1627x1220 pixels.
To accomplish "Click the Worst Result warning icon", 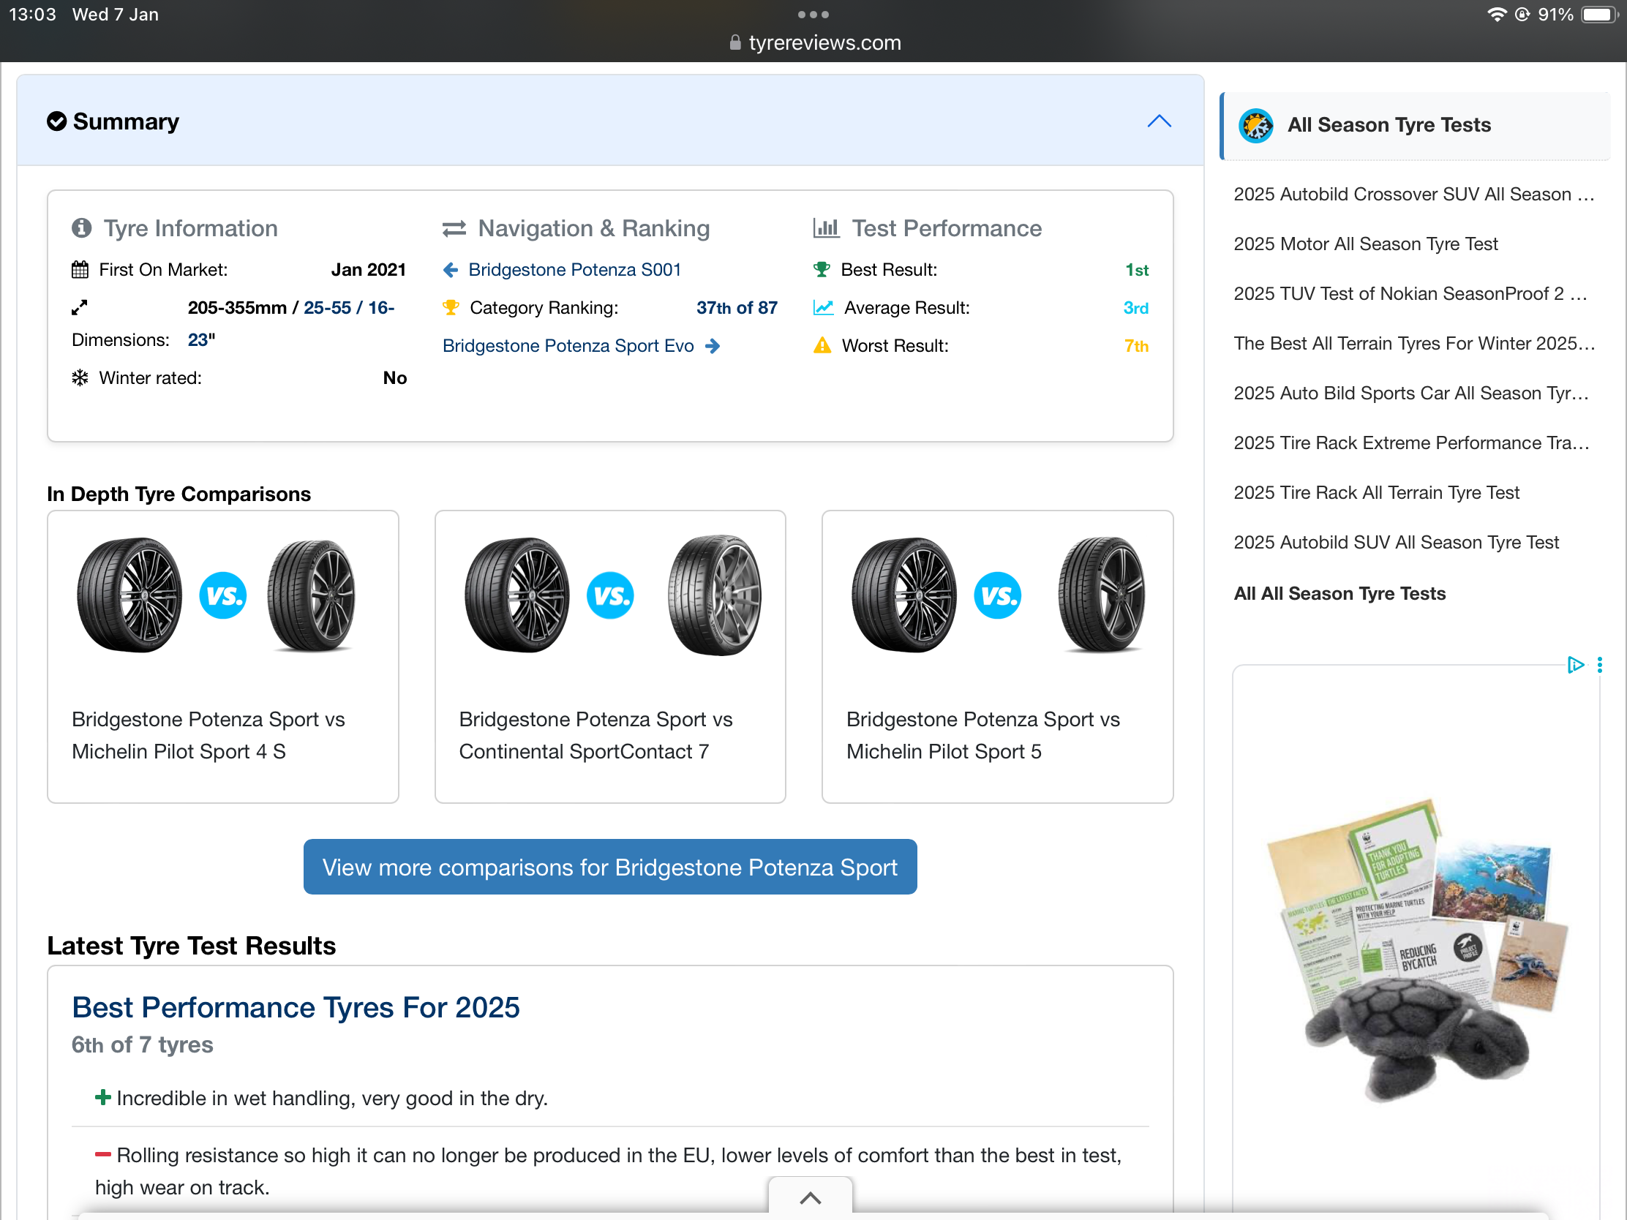I will (x=822, y=346).
